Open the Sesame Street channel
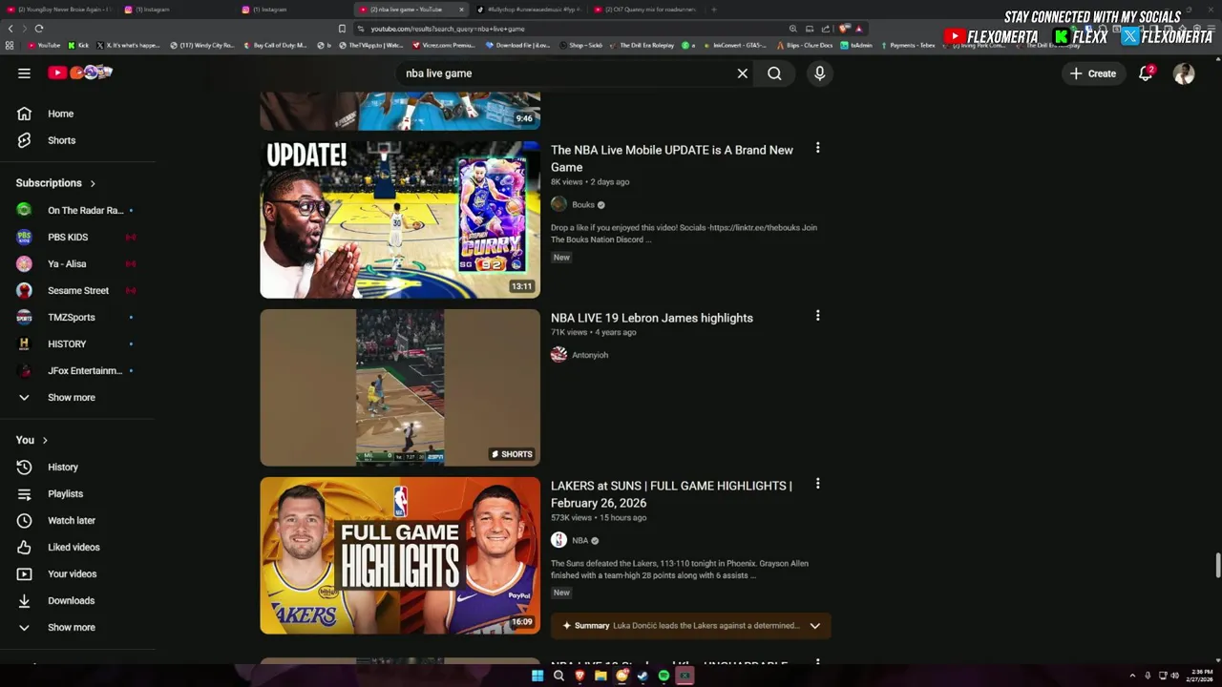 pos(78,290)
